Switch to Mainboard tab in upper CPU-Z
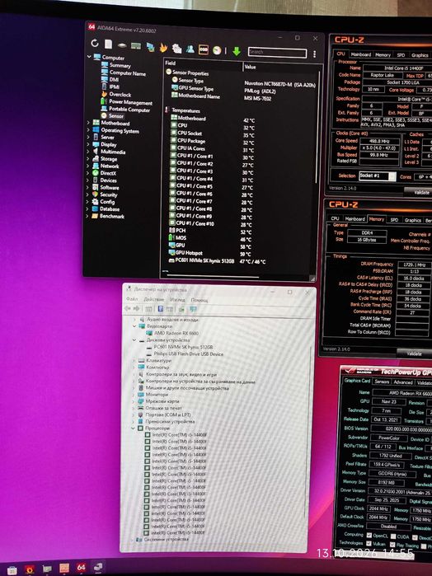Image resolution: width=432 pixels, height=576 pixels. click(360, 54)
